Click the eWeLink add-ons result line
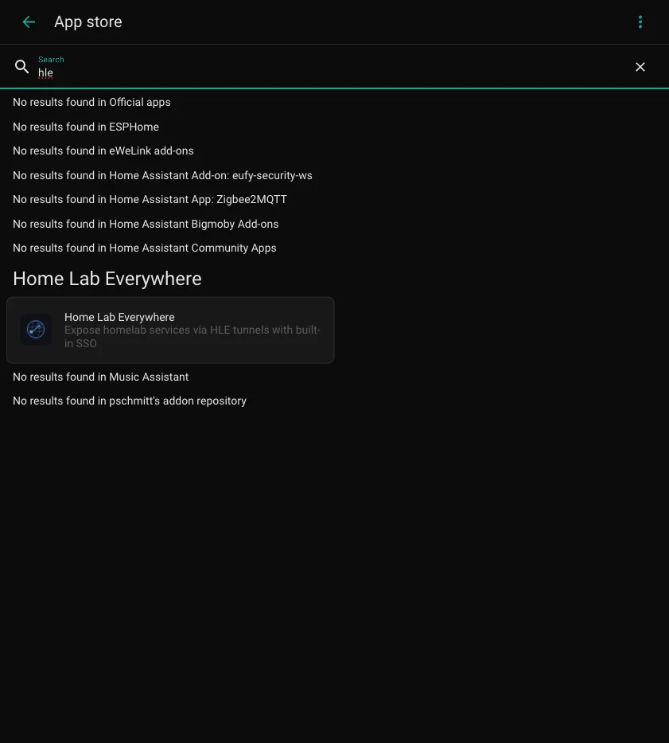 [x=103, y=151]
